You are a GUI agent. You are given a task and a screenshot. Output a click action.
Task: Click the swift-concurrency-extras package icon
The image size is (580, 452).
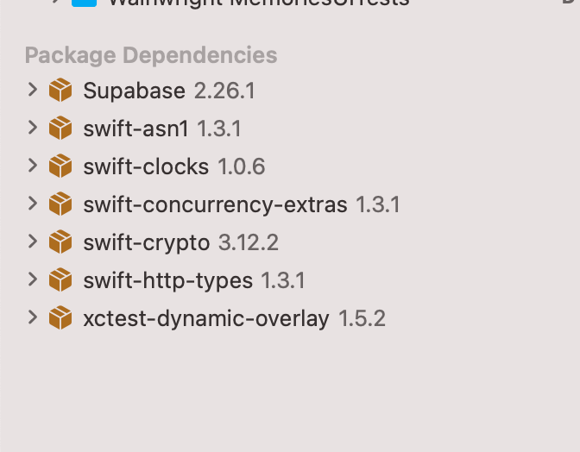60,204
